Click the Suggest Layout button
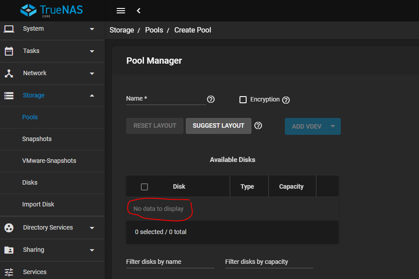This screenshot has width=419, height=279. coord(218,126)
